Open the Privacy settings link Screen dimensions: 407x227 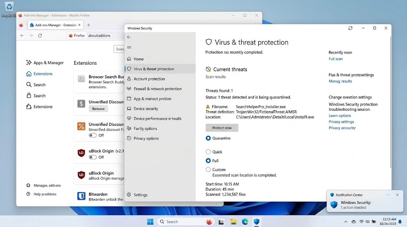[x=341, y=121]
